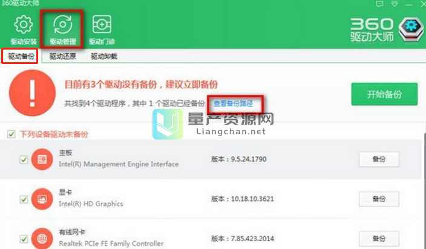Select the version 9.5.24.1790 text

coord(239,159)
